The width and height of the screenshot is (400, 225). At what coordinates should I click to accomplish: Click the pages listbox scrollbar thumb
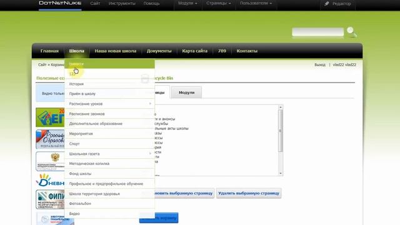281,131
